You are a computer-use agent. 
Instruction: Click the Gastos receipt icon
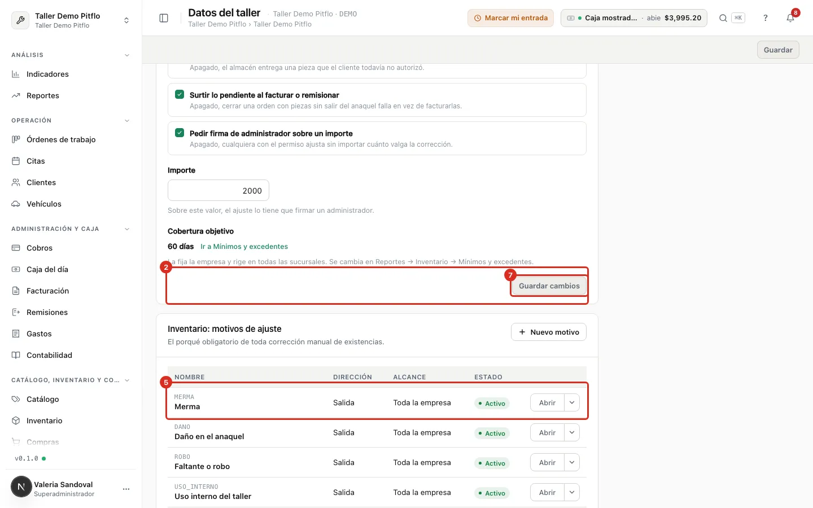point(16,334)
